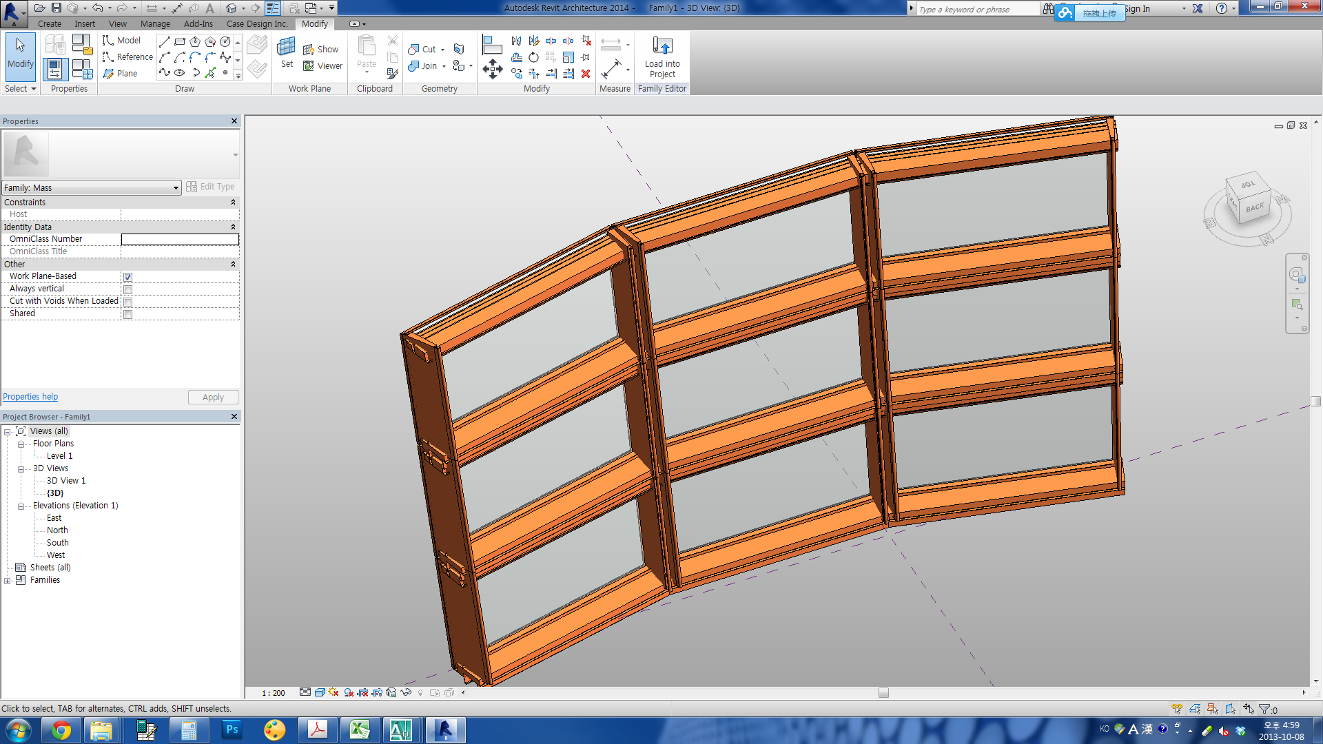Open the Cut geometry dropdown arrow
Image resolution: width=1323 pixels, height=744 pixels.
[442, 50]
